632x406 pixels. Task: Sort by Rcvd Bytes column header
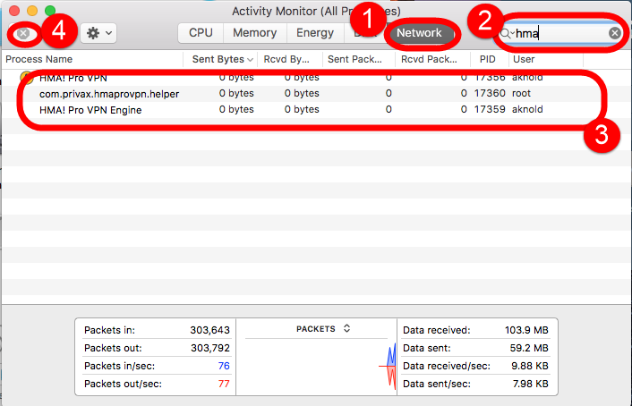[x=288, y=59]
